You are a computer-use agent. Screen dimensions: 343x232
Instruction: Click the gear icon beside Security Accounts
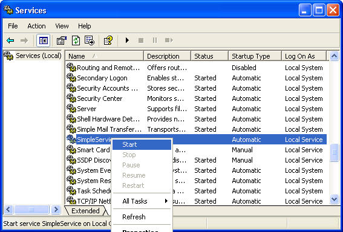click(x=71, y=88)
